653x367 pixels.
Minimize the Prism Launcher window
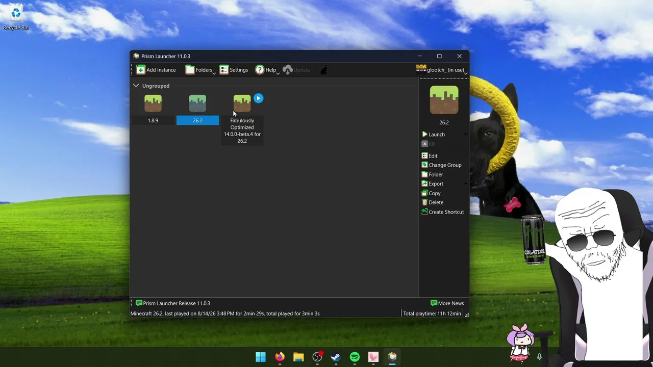point(419,56)
